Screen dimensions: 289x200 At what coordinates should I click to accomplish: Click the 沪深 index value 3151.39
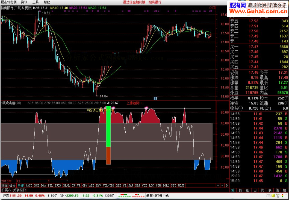(16, 196)
